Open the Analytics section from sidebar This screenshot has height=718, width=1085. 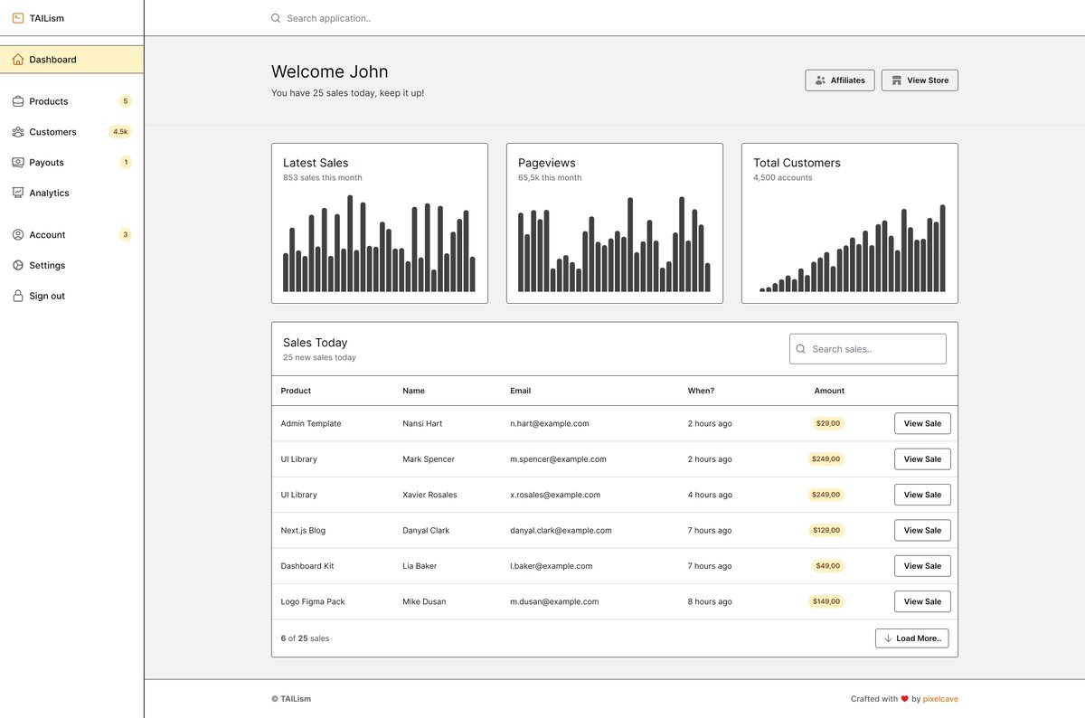(50, 193)
